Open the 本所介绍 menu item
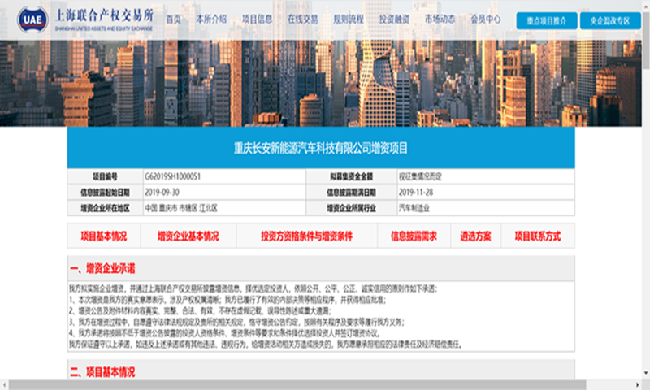The height and width of the screenshot is (390, 650). click(x=211, y=19)
